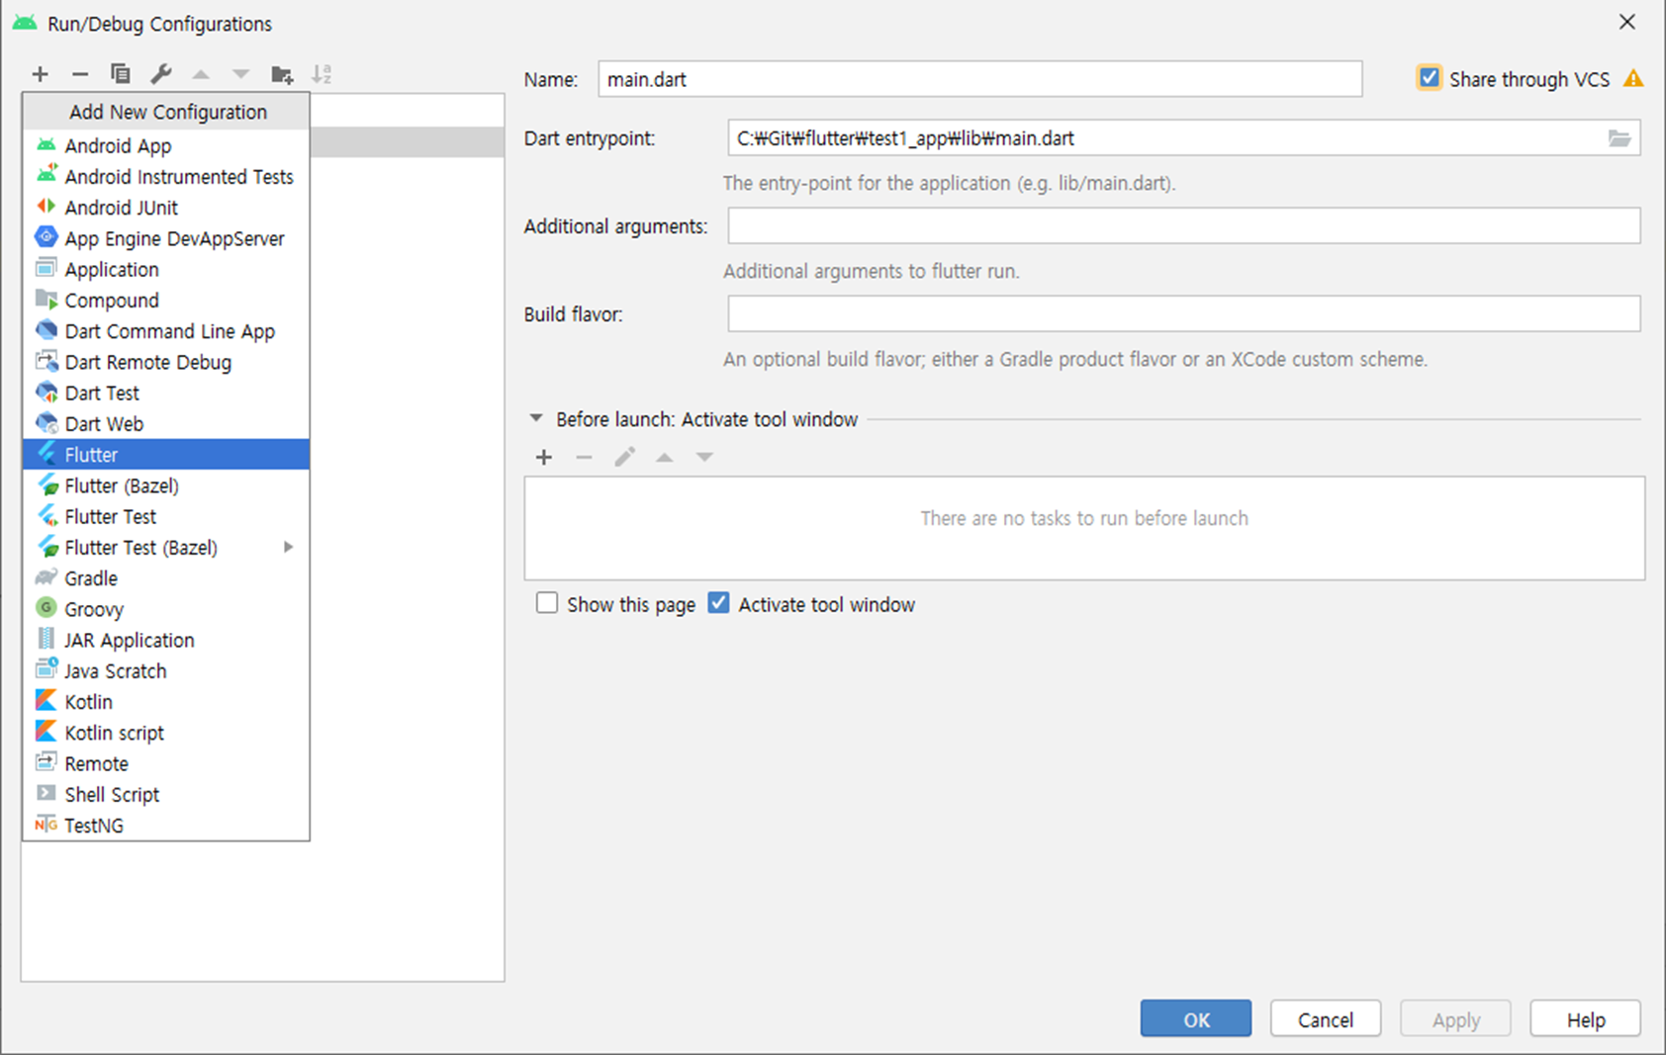Enable Show this page checkbox
Image resolution: width=1666 pixels, height=1055 pixels.
click(547, 603)
